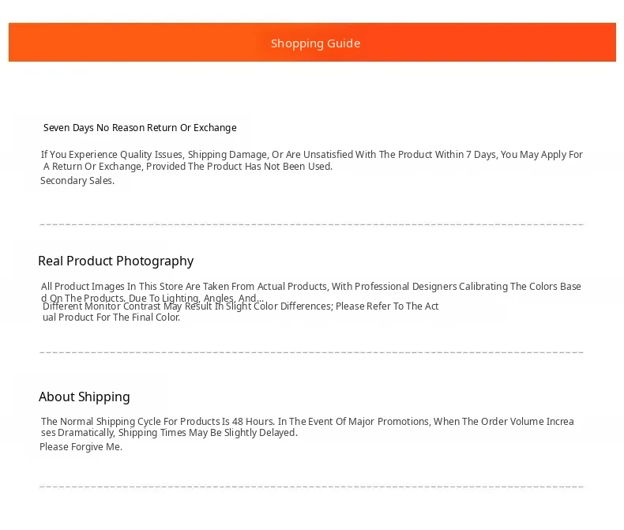Screen dimensions: 624x530
Task: Click 'ses Dramatically, Shipping Times' line
Action: click(169, 433)
